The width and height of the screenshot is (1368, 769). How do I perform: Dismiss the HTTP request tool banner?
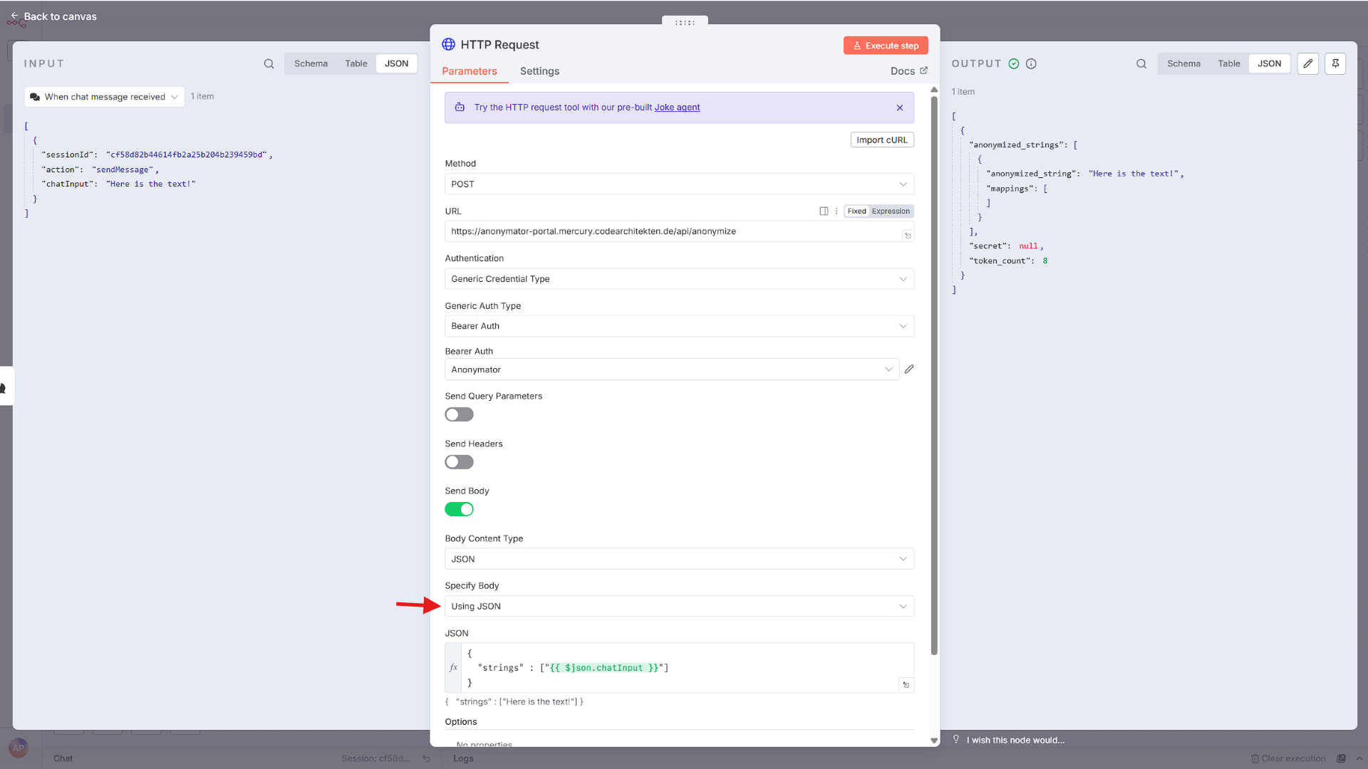(900, 108)
